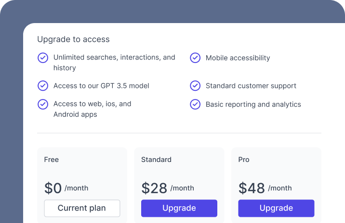Screen dimensions: 345x223
Task: Click the Mobile accessibility checkmark icon
Action: 195,58
